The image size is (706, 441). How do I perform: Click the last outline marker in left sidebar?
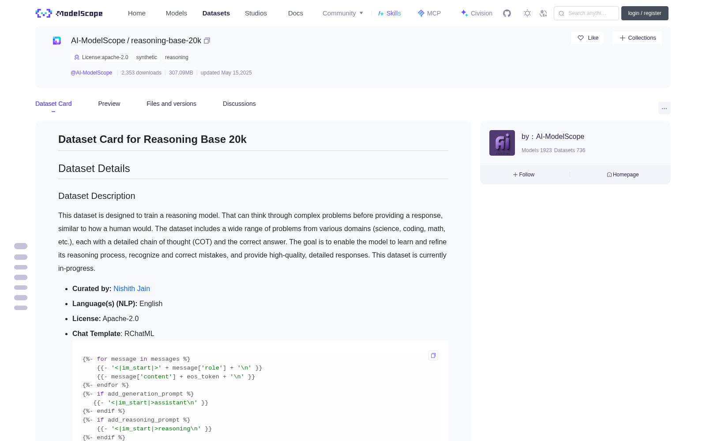[x=21, y=308]
